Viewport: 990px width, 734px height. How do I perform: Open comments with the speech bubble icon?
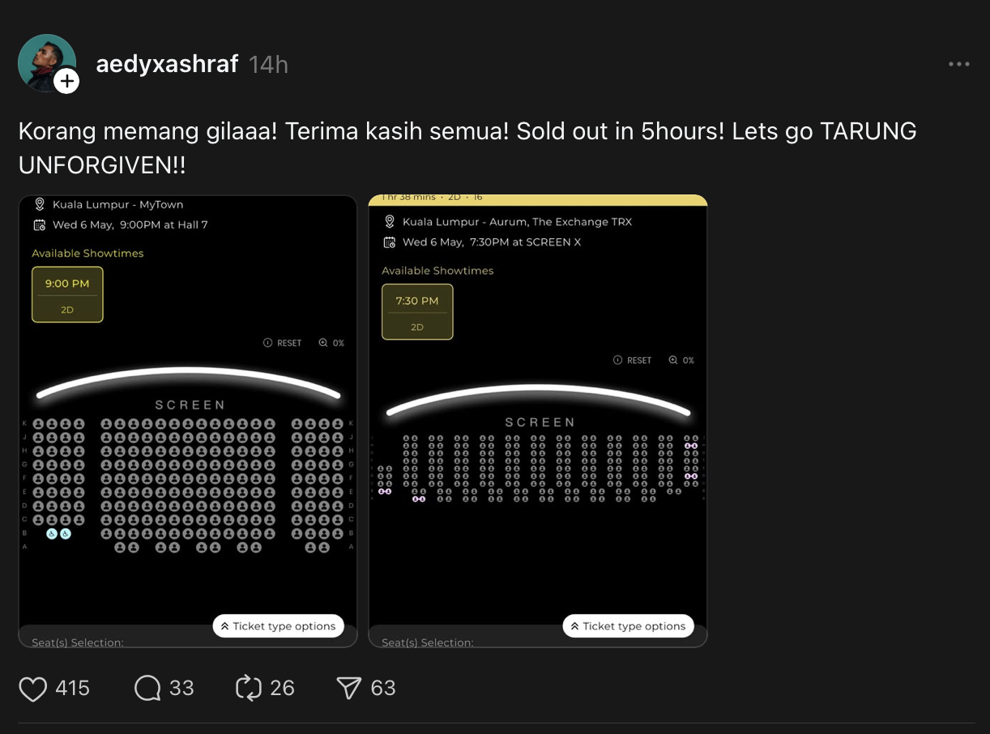[x=146, y=688]
